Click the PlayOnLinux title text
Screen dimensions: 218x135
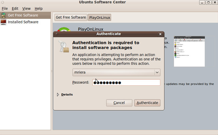(91, 29)
